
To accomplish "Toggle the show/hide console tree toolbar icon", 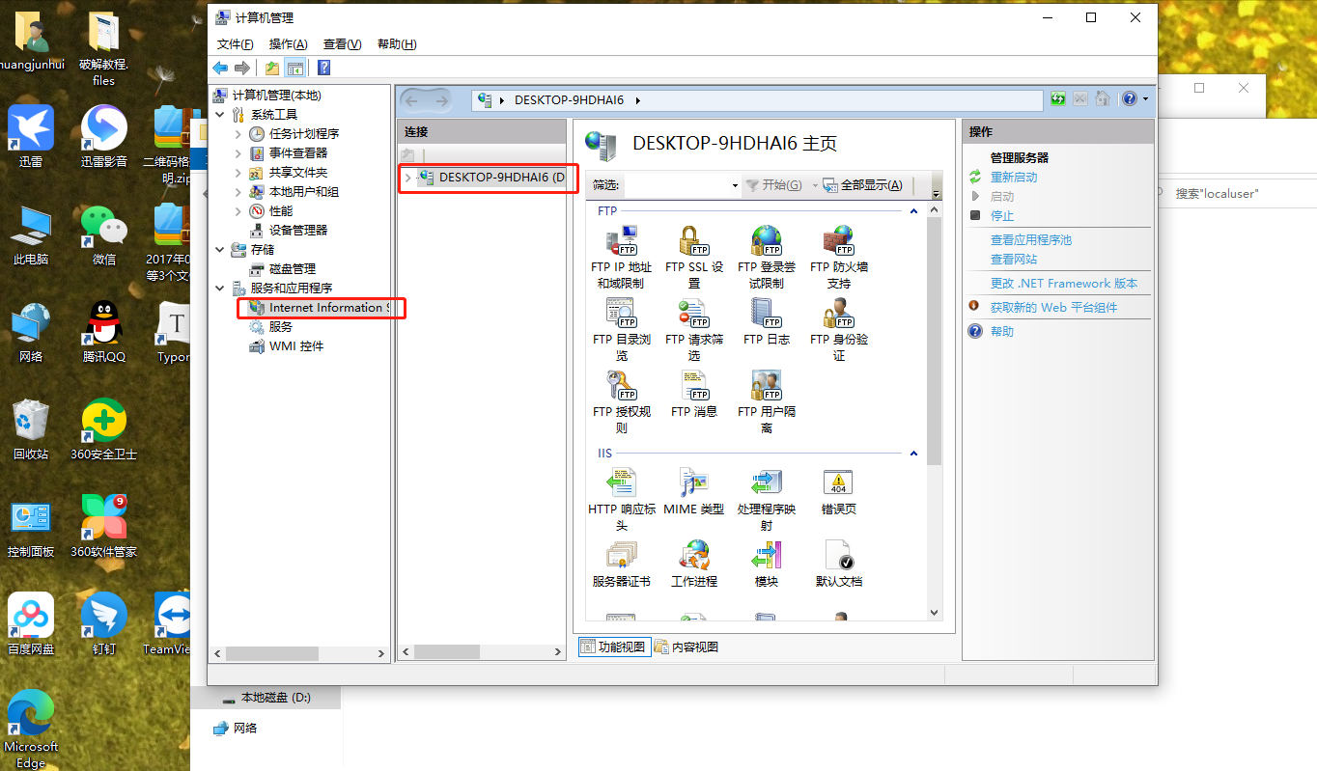I will tap(295, 68).
